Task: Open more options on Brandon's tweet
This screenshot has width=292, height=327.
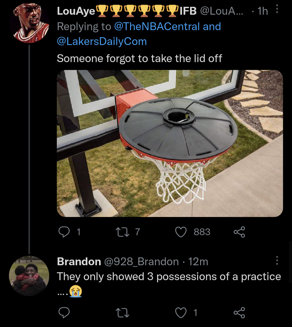Action: tap(277, 260)
